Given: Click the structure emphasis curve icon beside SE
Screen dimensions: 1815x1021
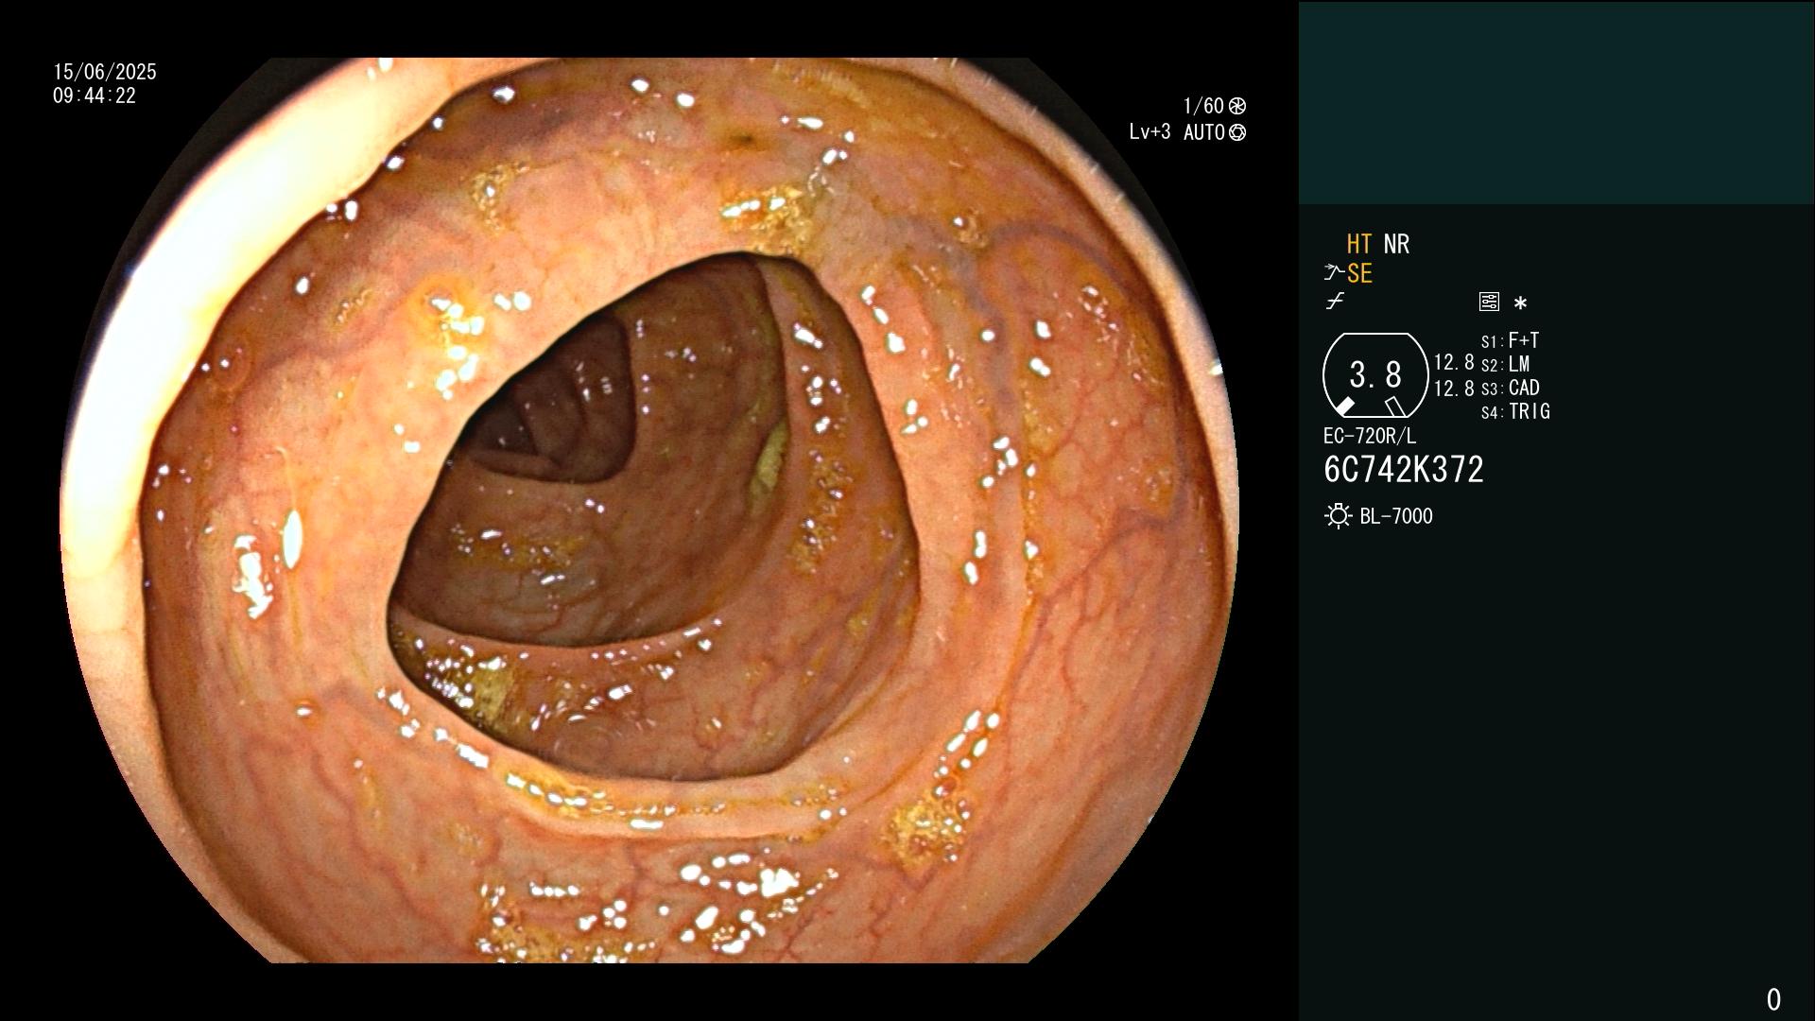Looking at the screenshot, I should point(1334,273).
